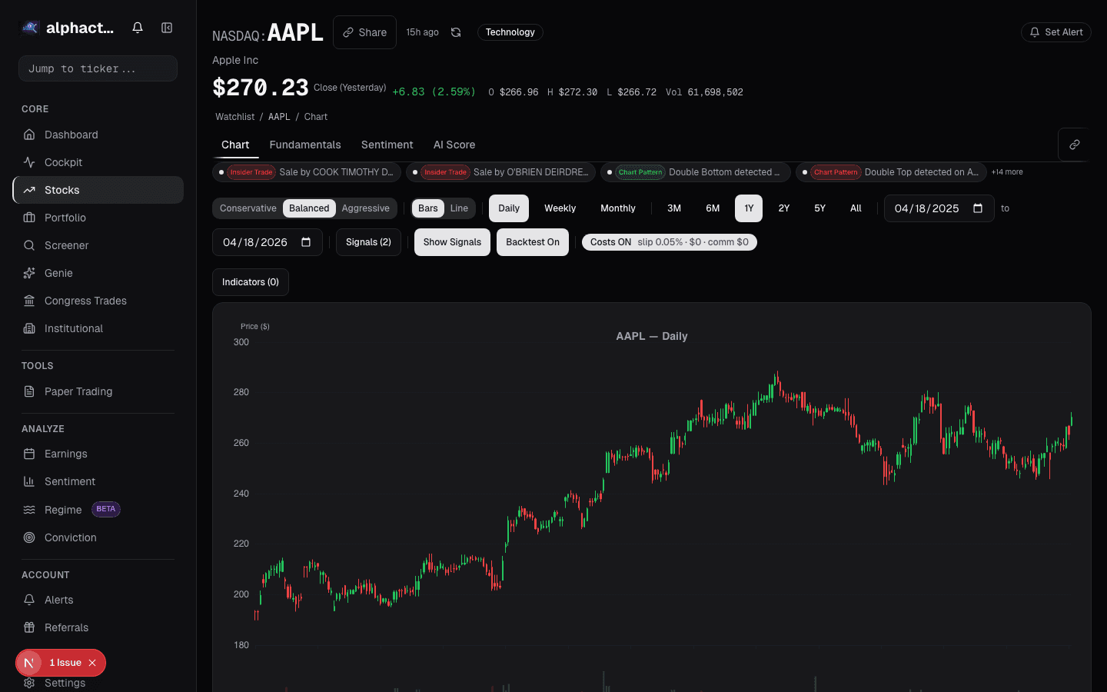Set range to 2Y
The width and height of the screenshot is (1107, 692).
point(784,208)
